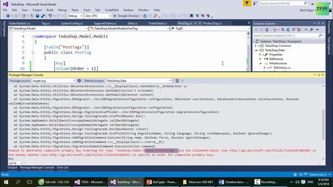Click the Save All toolbar icon

click(43, 16)
